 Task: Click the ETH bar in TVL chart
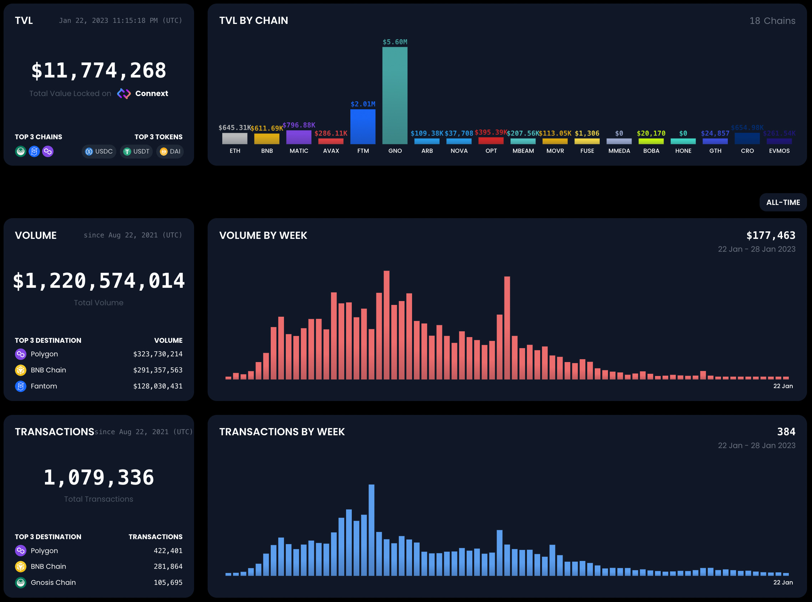coord(234,139)
